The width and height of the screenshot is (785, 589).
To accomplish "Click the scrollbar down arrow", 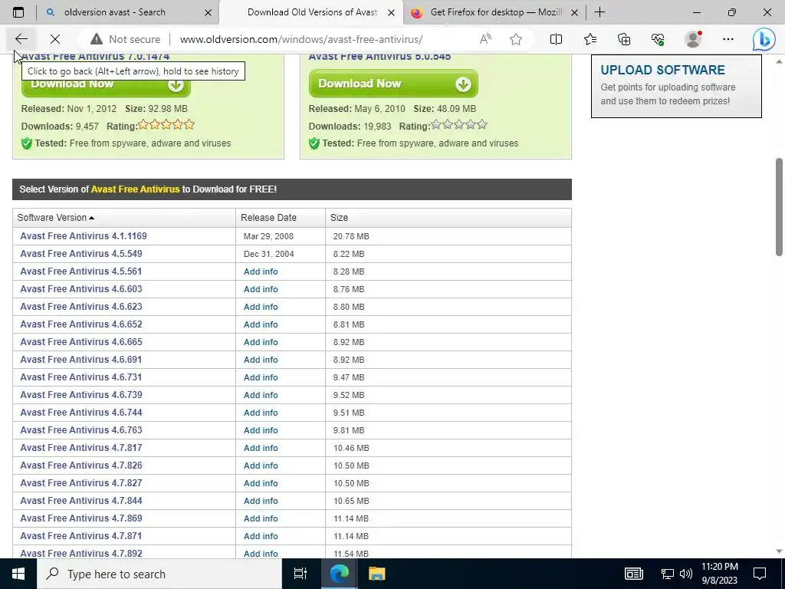I will (780, 551).
